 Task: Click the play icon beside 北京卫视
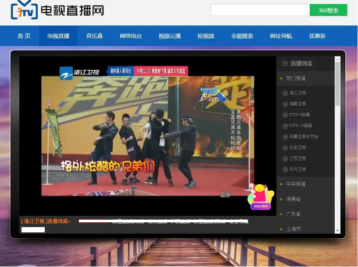[x=285, y=148]
